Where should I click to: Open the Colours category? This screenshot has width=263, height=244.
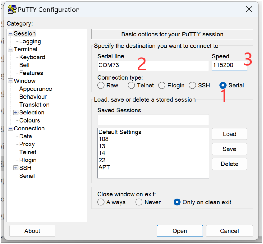(30, 120)
